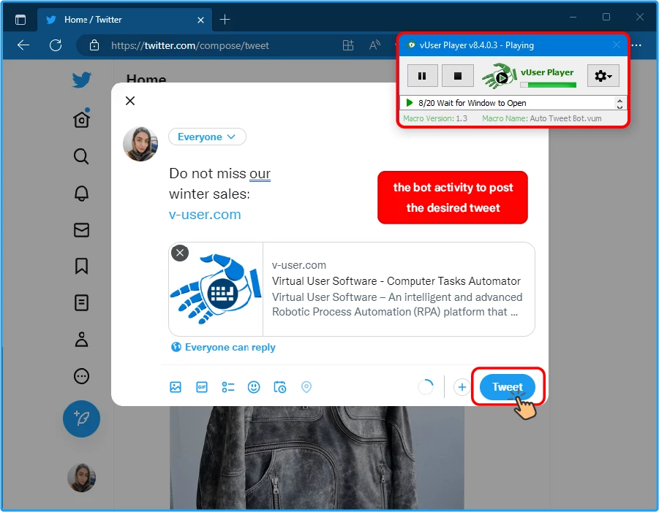This screenshot has width=659, height=512.
Task: Add another tweet with plus button
Action: coord(462,387)
